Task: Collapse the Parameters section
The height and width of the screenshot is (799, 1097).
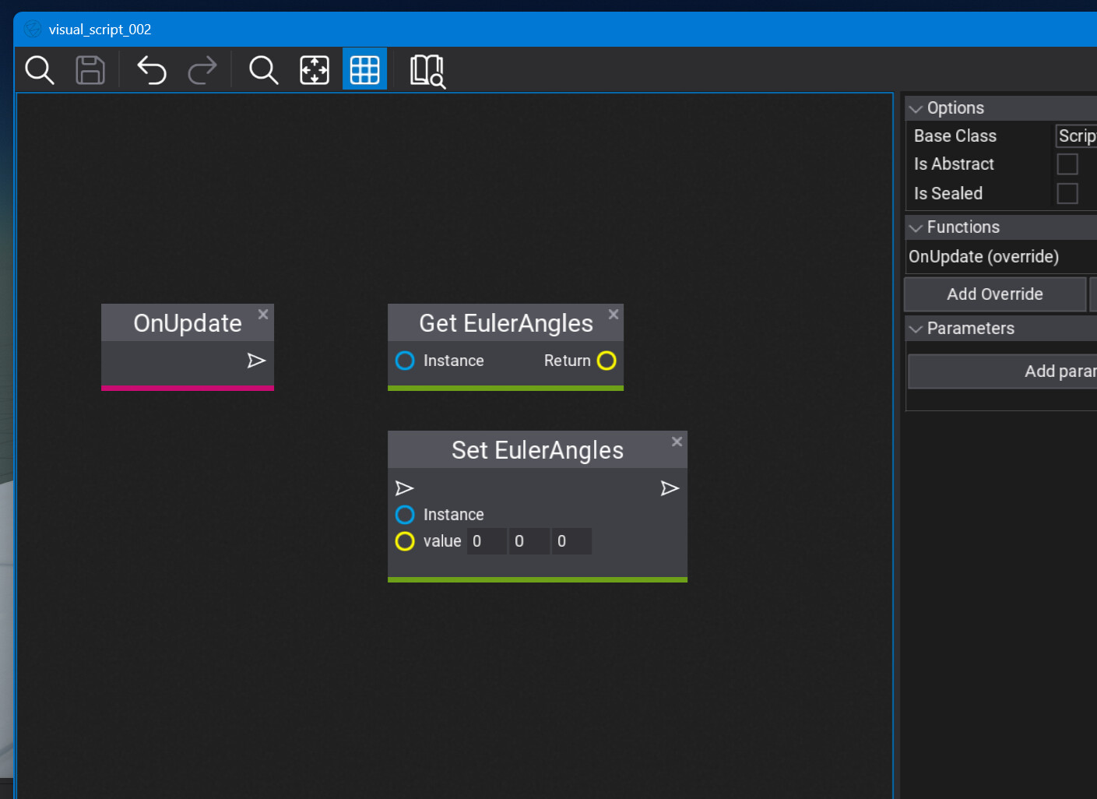Action: pos(916,329)
